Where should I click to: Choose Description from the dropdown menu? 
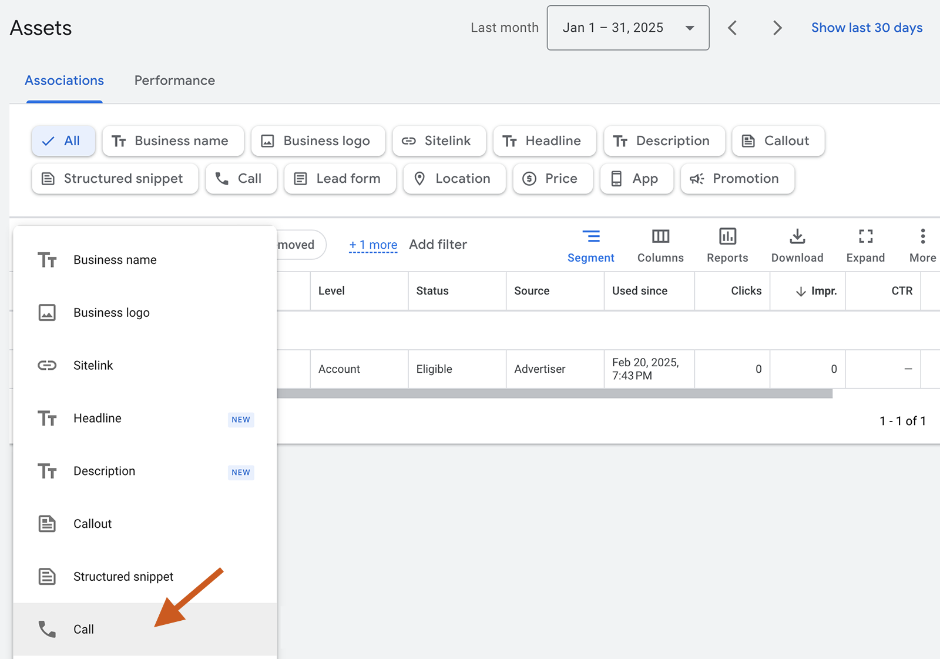pyautogui.click(x=145, y=471)
